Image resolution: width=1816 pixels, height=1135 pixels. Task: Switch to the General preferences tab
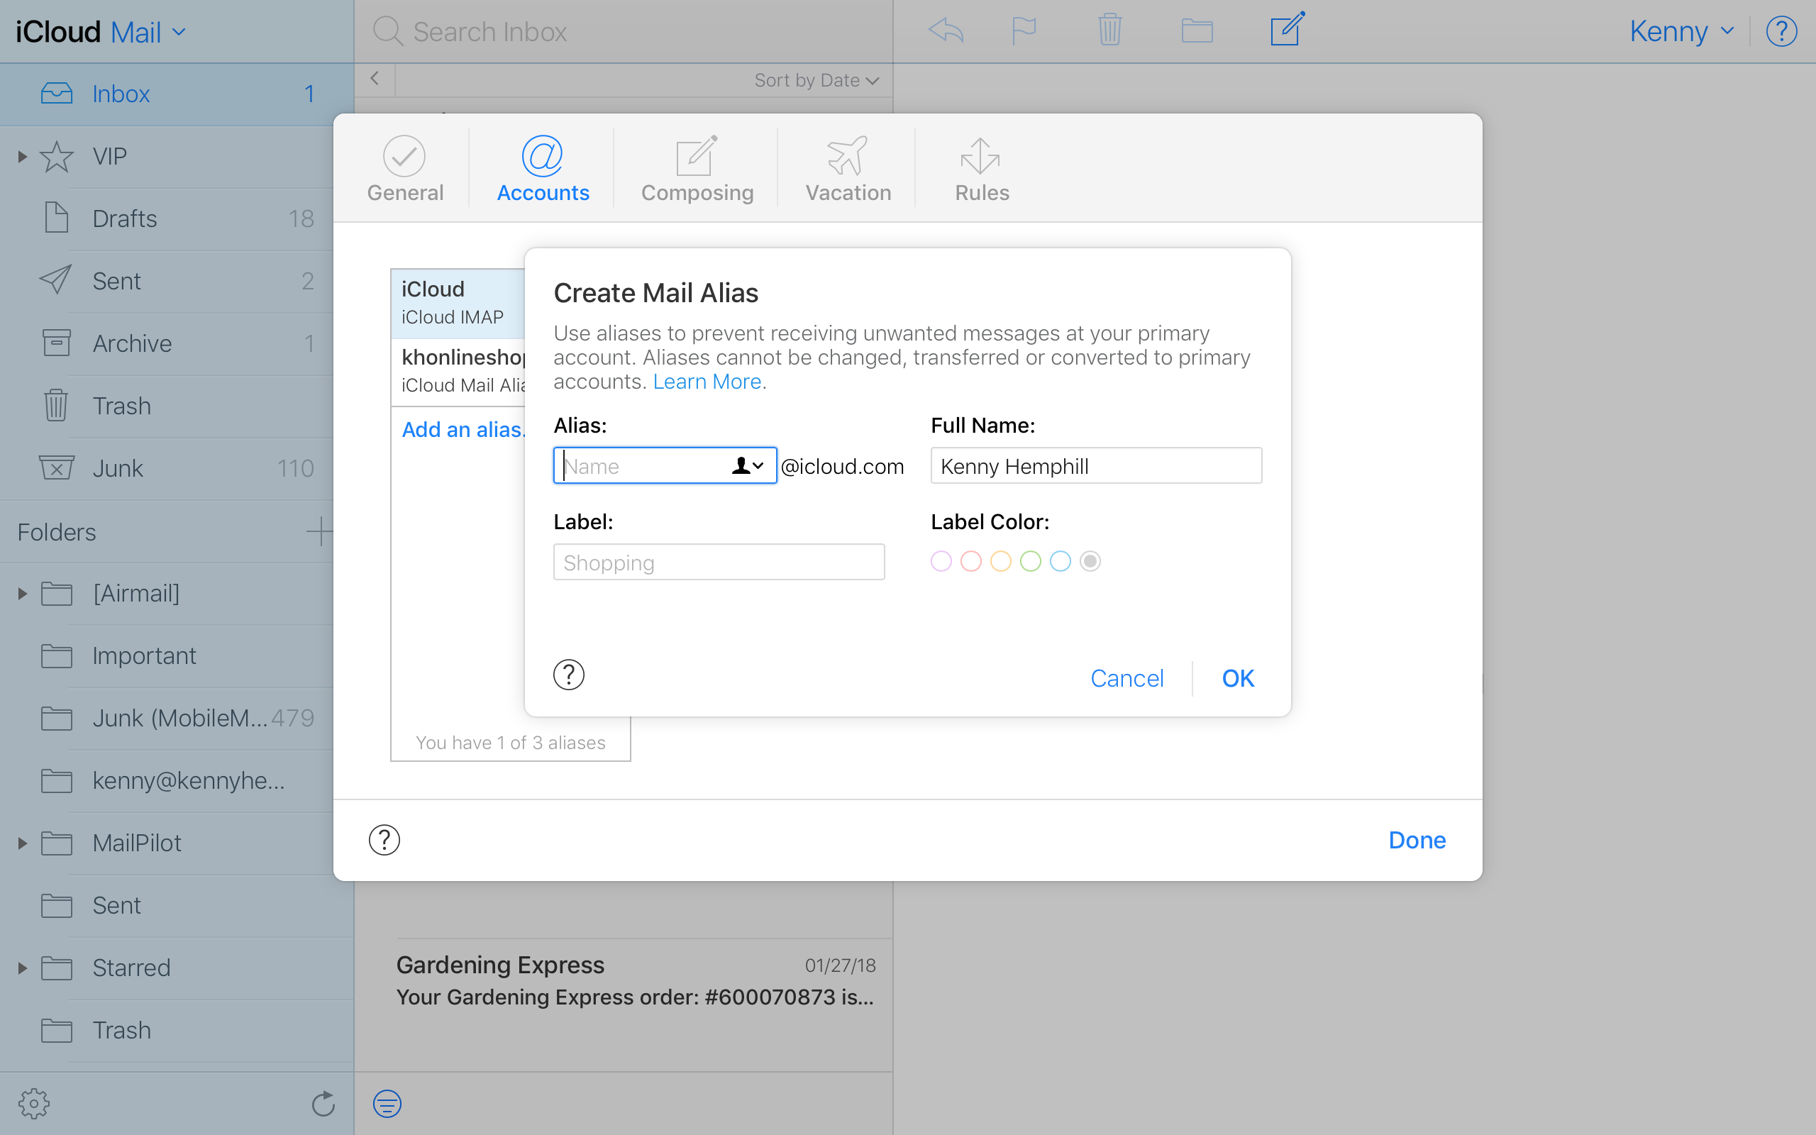tap(405, 170)
